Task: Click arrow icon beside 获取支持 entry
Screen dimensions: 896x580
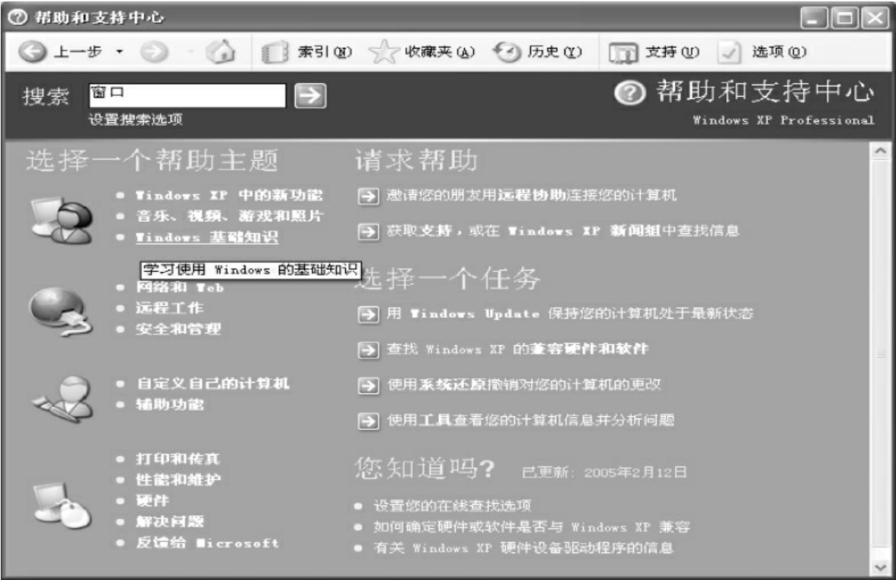Action: [x=369, y=232]
